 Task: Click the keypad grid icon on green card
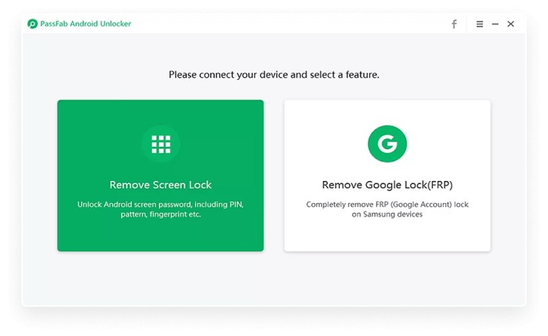[x=161, y=144]
